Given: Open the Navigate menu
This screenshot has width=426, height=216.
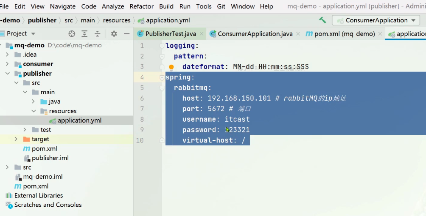Looking at the screenshot, I should click(63, 6).
